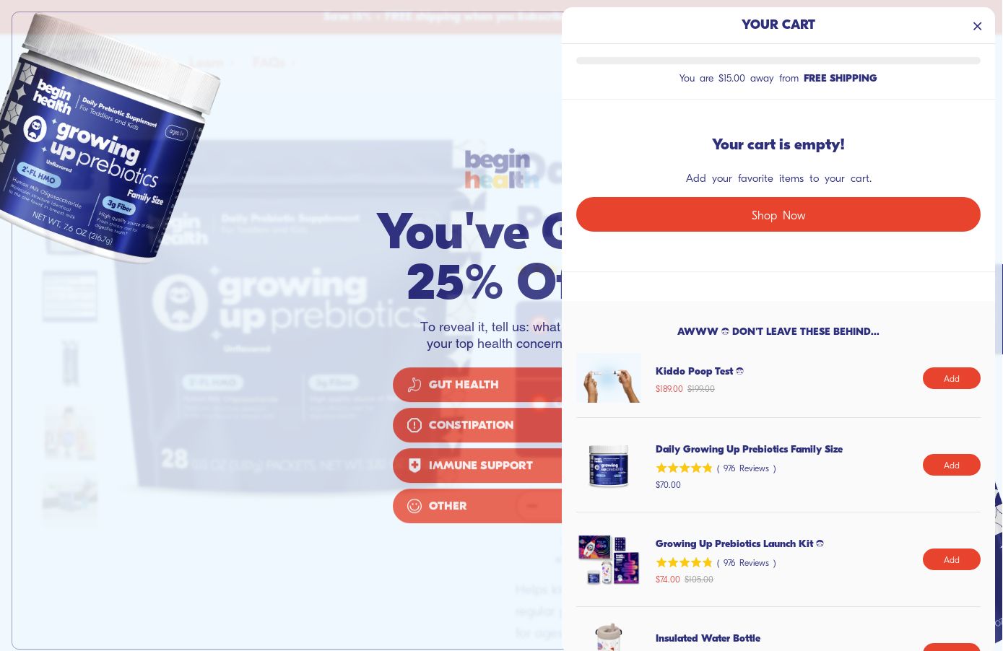Viewport: 1003px width, 651px height.
Task: Click the Shop Now button
Action: coord(778,214)
